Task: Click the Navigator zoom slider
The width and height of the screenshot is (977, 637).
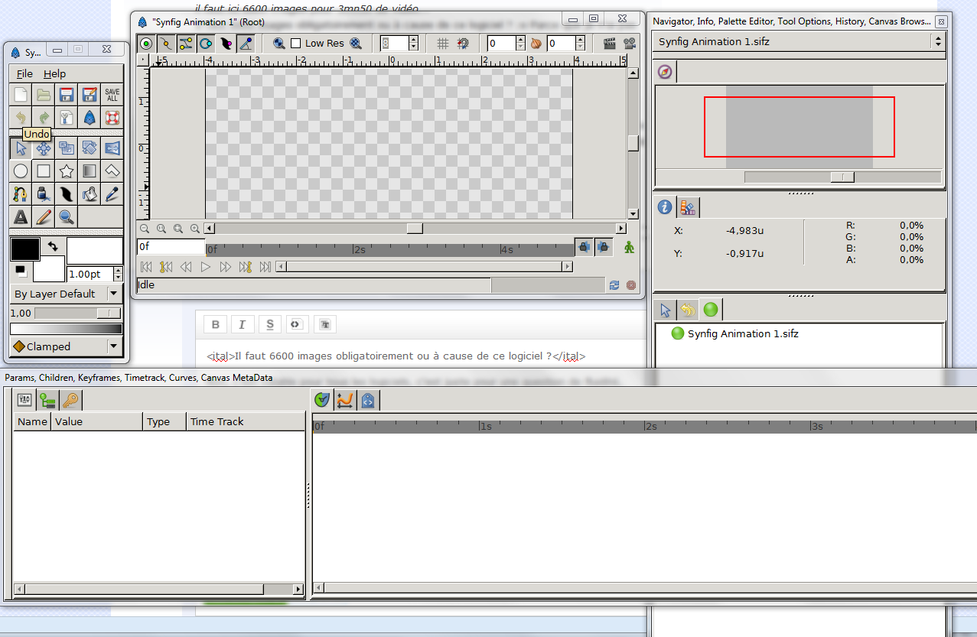Action: pos(842,177)
